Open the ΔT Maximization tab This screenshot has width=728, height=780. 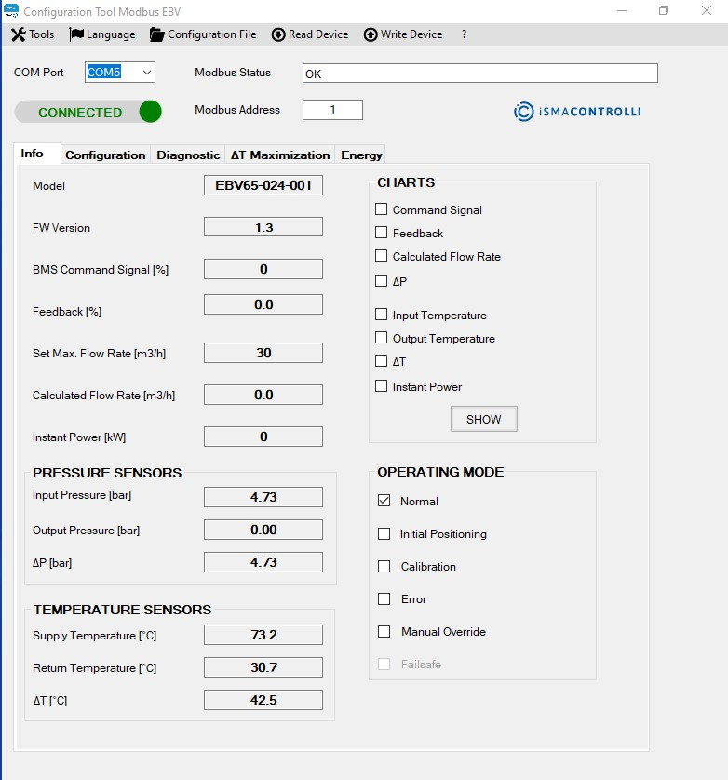(x=280, y=155)
